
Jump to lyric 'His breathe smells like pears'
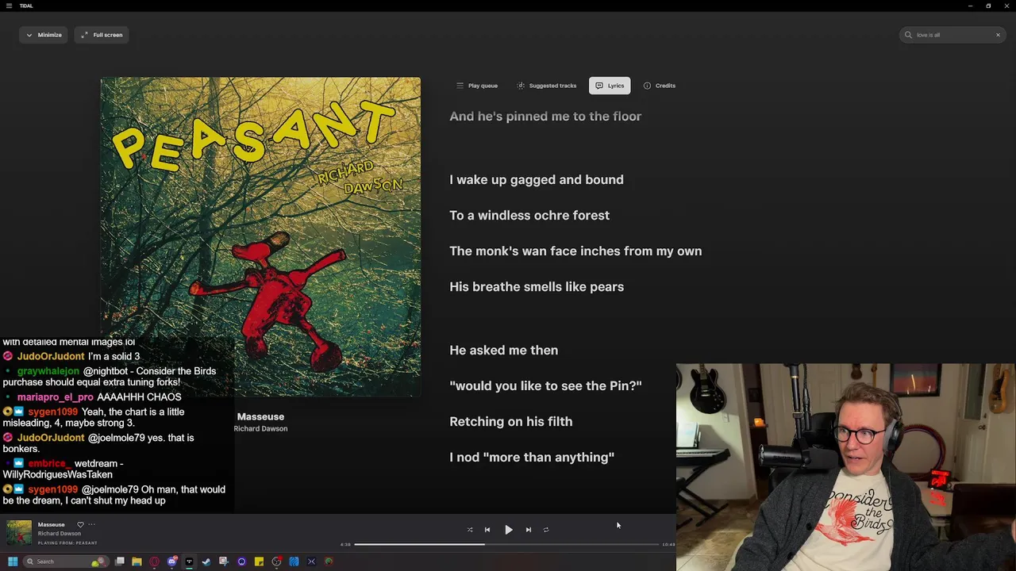coord(537,287)
